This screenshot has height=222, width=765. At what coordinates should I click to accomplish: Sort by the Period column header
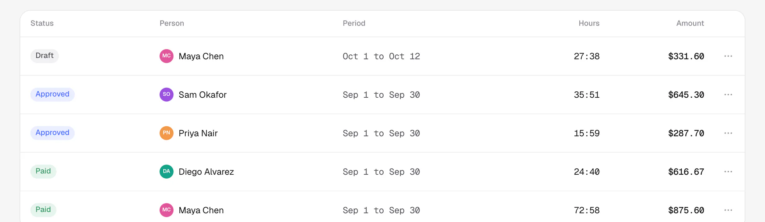tap(354, 23)
